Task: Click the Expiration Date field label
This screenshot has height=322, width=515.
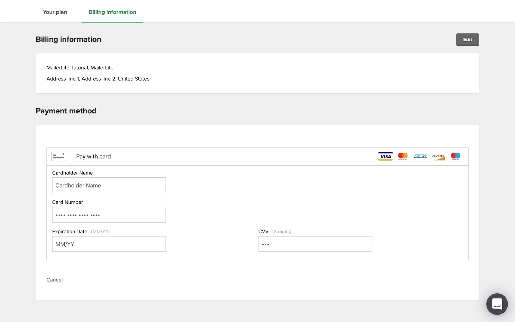Action: (x=70, y=232)
